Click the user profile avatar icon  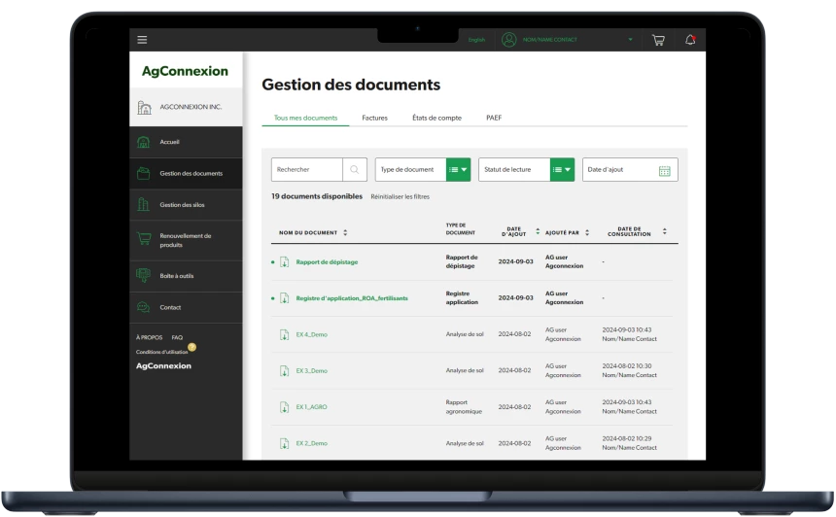tap(508, 40)
